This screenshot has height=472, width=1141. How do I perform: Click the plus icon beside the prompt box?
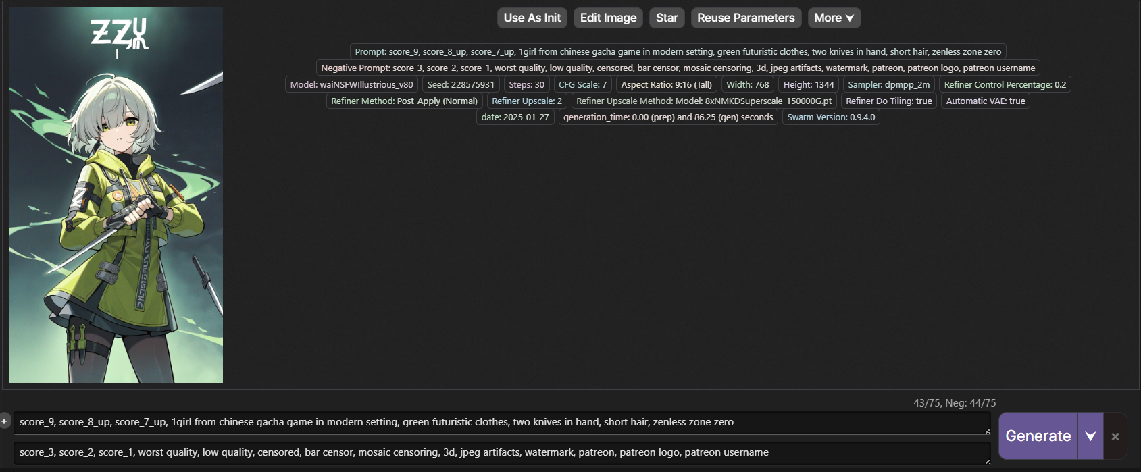(5, 421)
